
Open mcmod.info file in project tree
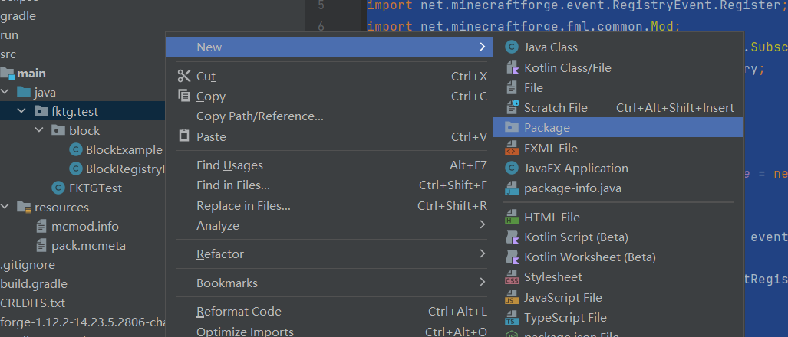point(84,227)
